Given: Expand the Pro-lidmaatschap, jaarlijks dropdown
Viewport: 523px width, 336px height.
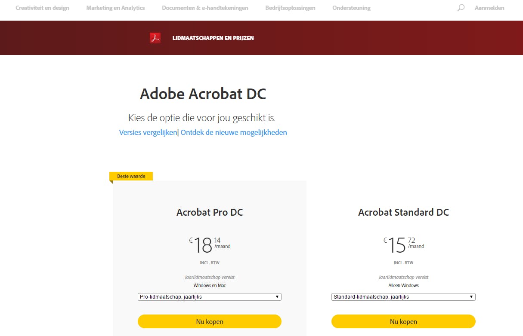Looking at the screenshot, I should (209, 297).
